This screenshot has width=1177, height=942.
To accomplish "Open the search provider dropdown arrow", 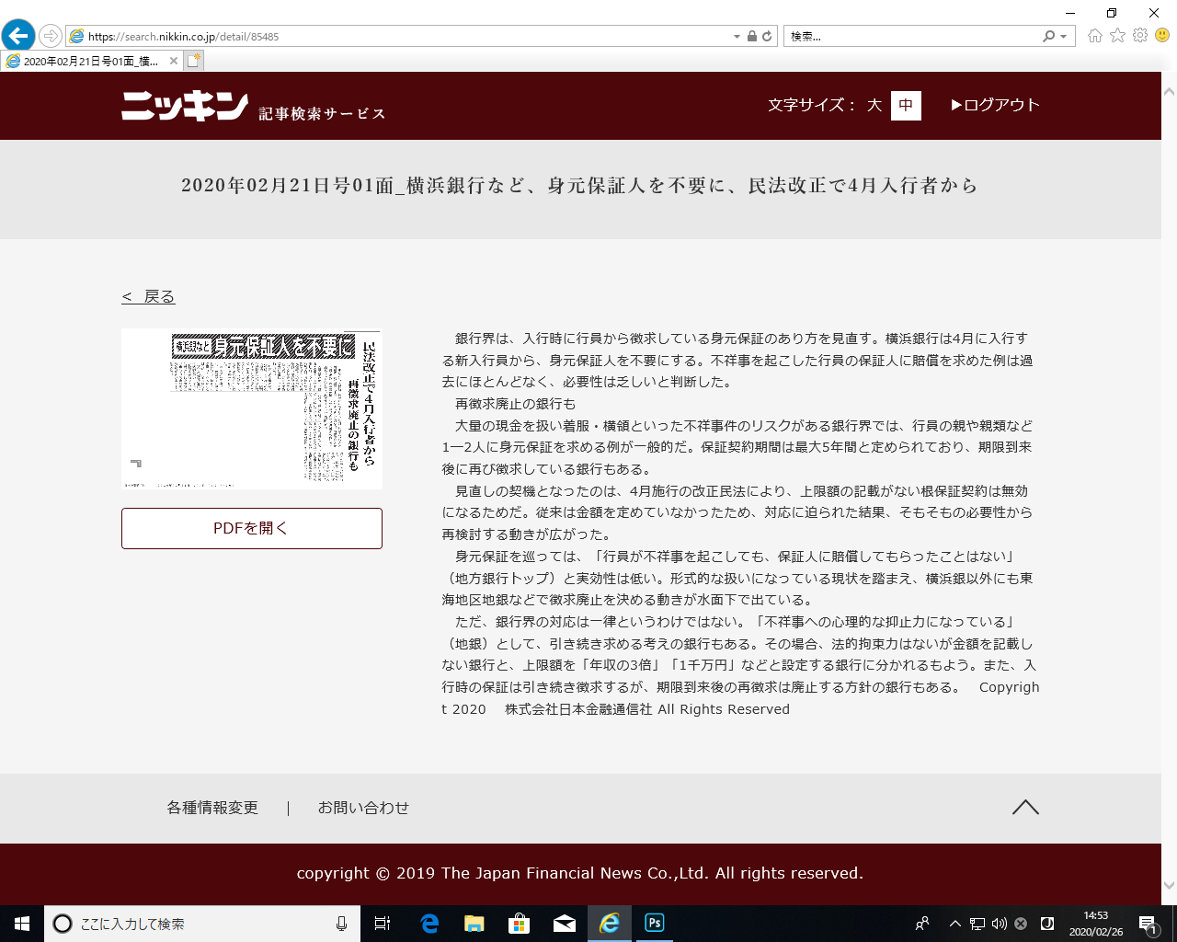I will (x=1064, y=37).
